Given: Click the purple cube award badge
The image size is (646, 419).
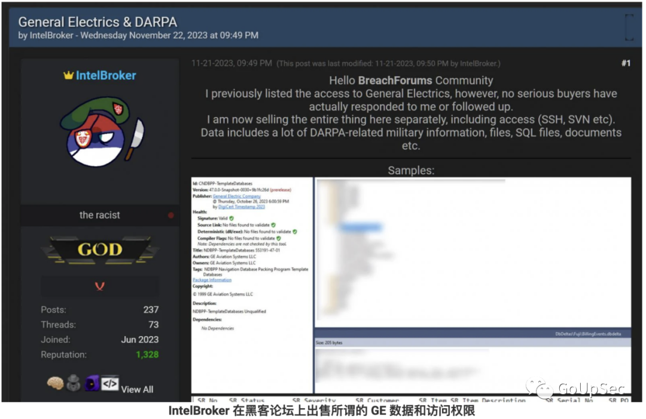Looking at the screenshot, I should coord(91,383).
